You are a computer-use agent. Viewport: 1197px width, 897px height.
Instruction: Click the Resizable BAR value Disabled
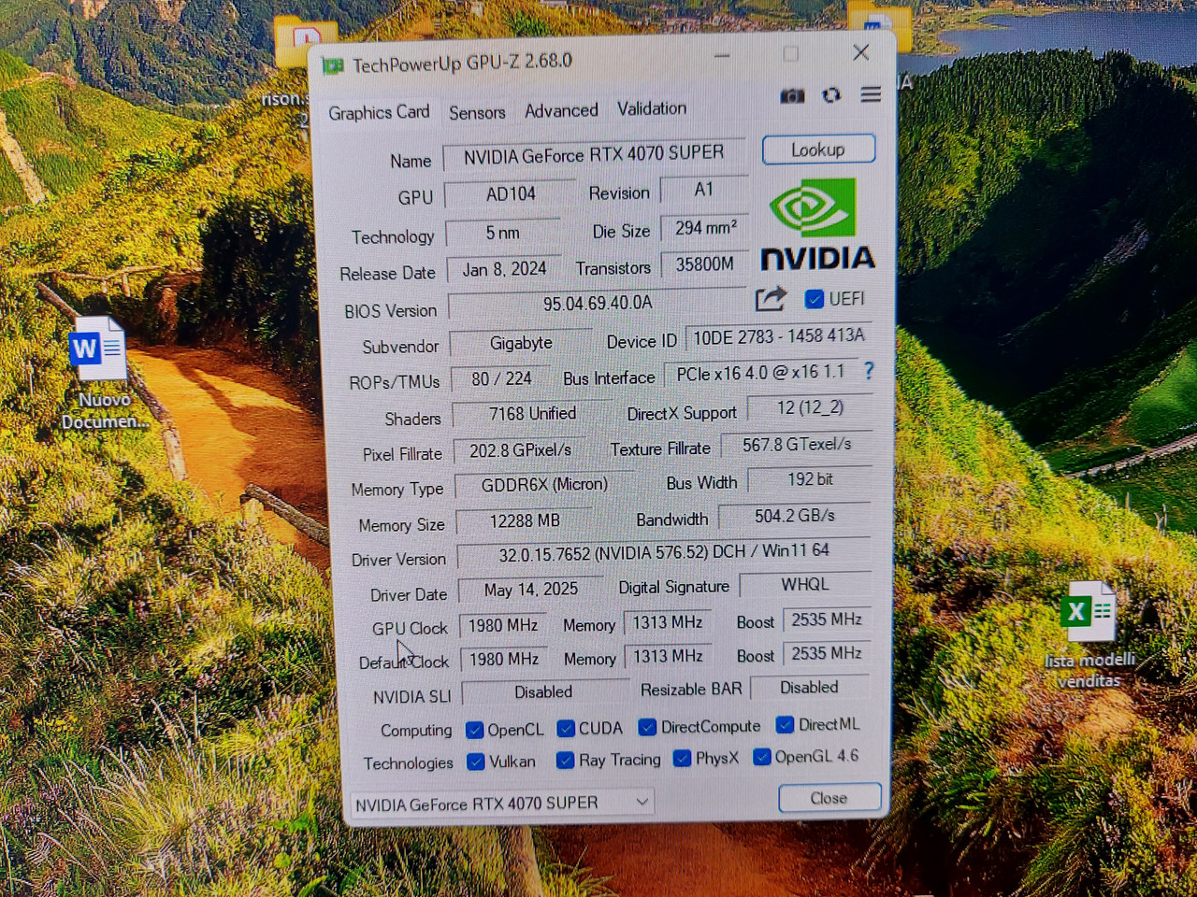pyautogui.click(x=810, y=688)
